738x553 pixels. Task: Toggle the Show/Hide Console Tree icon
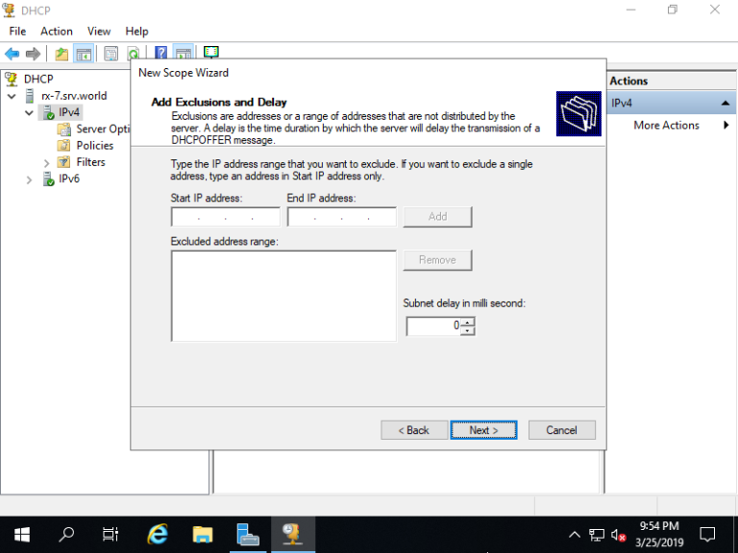tap(84, 54)
